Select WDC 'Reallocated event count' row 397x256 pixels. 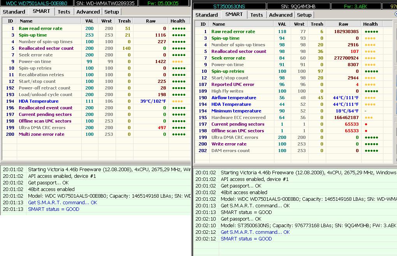click(x=96, y=108)
